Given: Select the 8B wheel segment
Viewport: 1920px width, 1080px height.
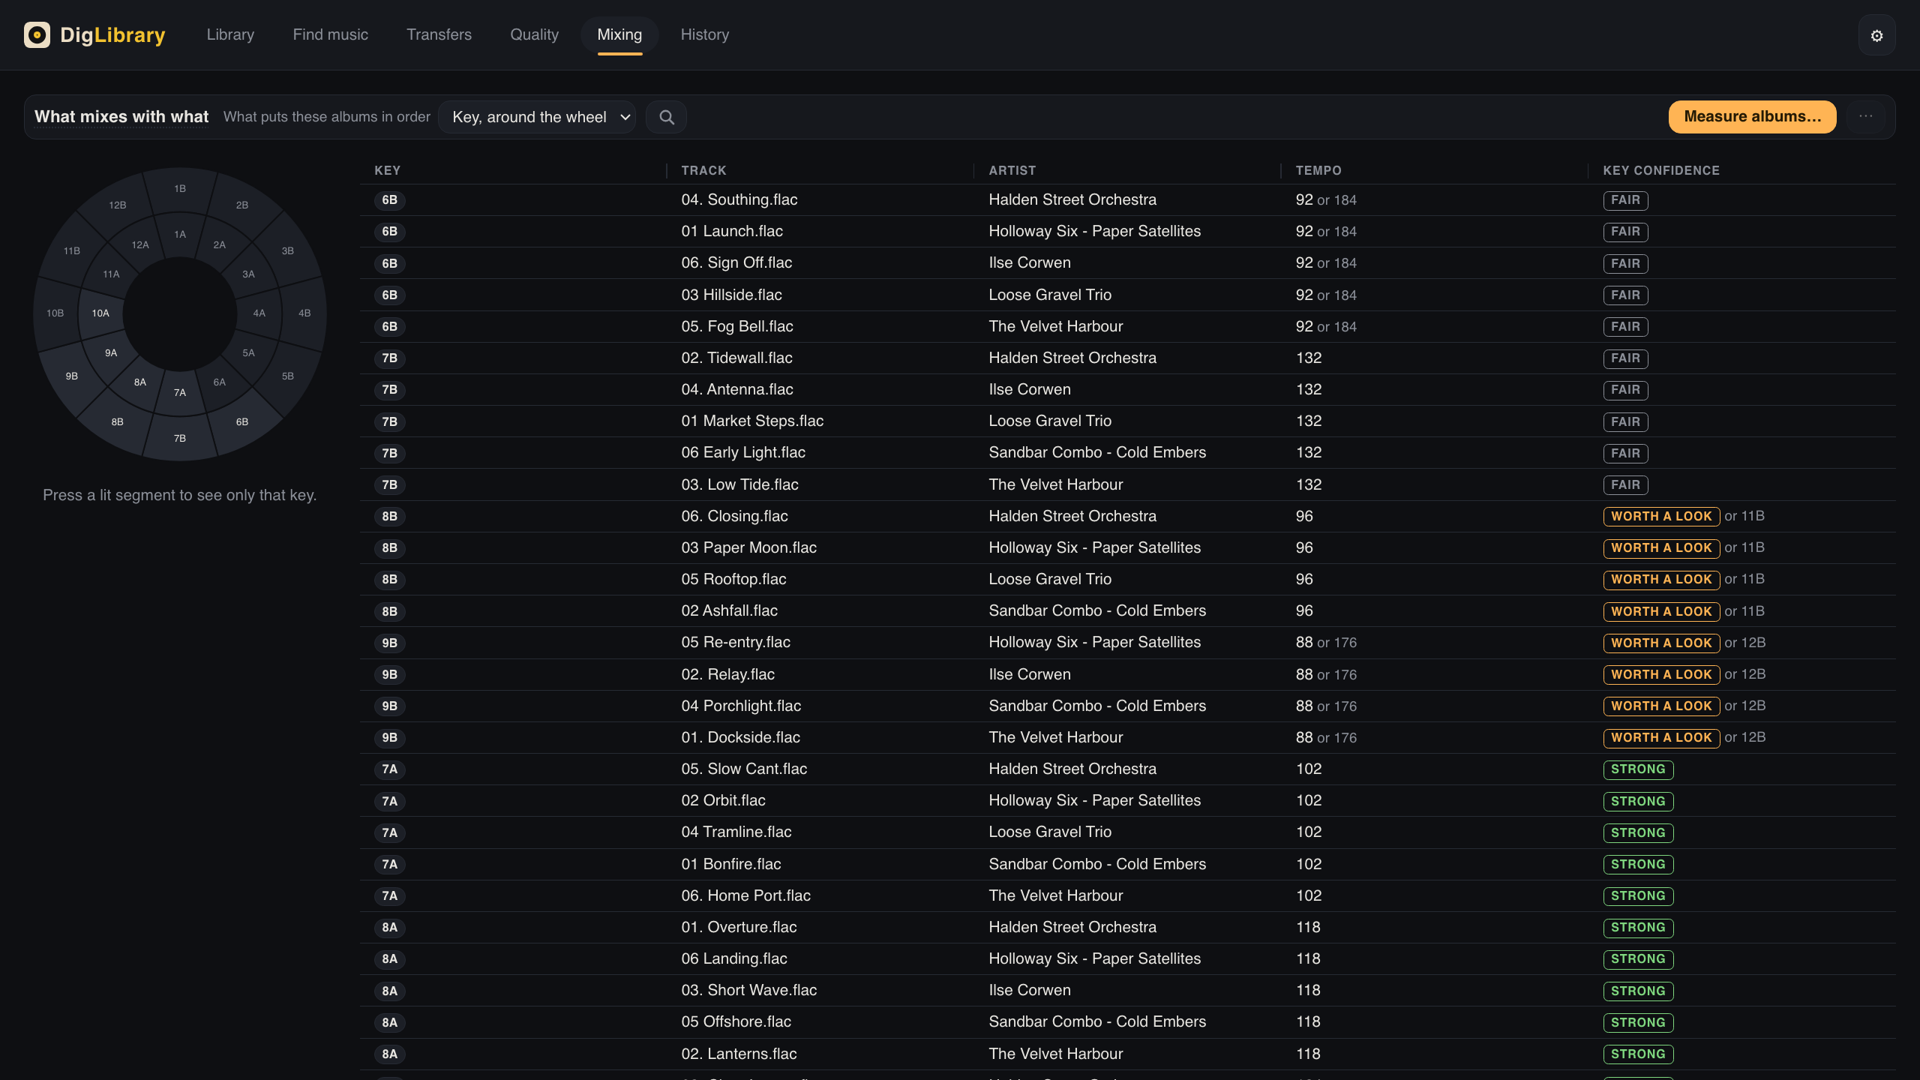Looking at the screenshot, I should (x=117, y=421).
